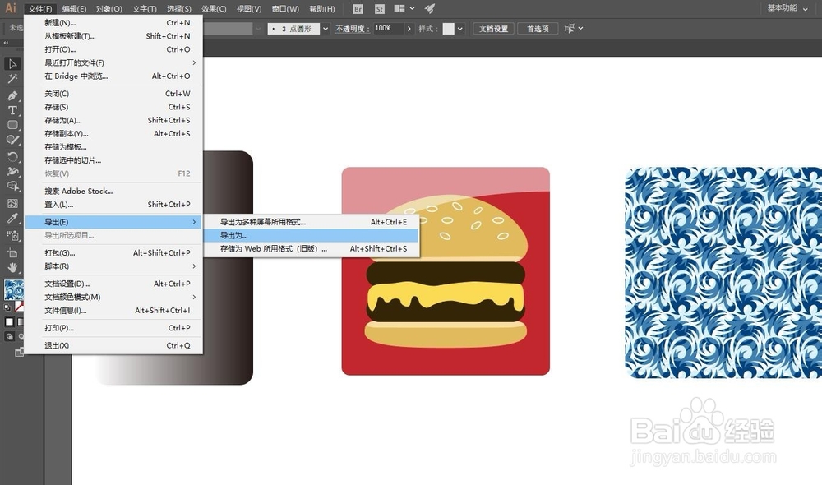Select 打包(G)... menu item

pos(113,252)
